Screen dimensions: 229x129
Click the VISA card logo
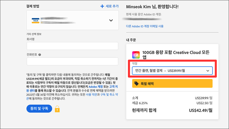35,21
